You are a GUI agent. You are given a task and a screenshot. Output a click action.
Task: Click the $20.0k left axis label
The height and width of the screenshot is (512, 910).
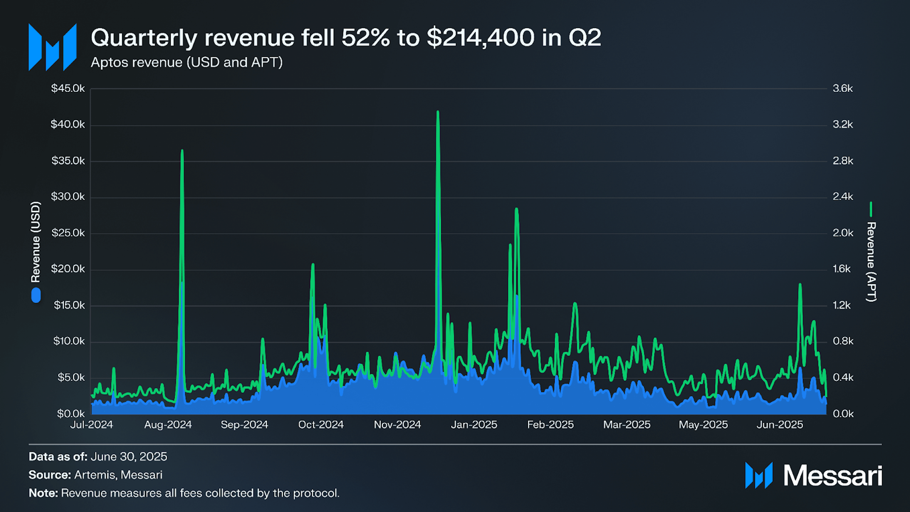(x=68, y=269)
